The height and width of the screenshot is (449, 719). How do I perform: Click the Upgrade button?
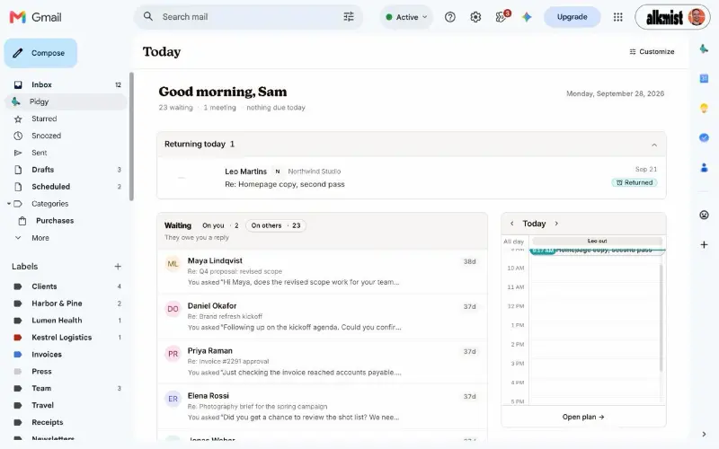click(572, 17)
